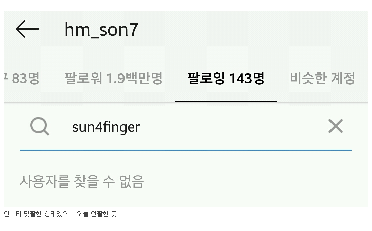Submit search with the gray magnifier icon
Image resolution: width=372 pixels, height=231 pixels.
click(x=39, y=126)
